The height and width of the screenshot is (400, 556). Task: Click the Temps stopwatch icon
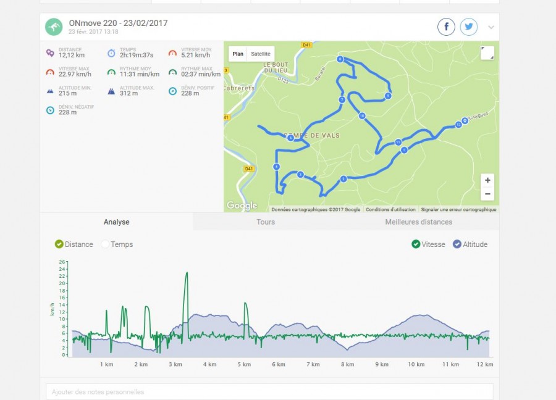click(x=111, y=53)
